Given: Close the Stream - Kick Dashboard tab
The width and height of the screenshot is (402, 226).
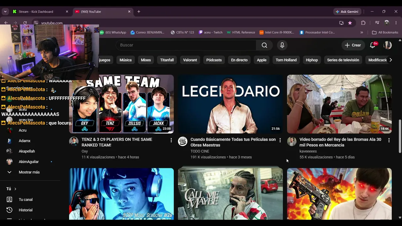Looking at the screenshot, I should pos(67,12).
